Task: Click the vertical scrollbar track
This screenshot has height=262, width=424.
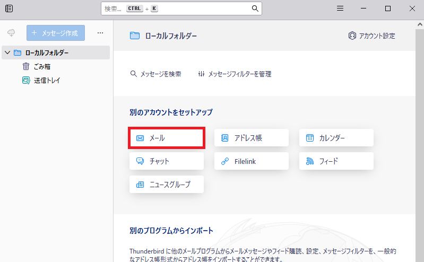Action: (420, 145)
